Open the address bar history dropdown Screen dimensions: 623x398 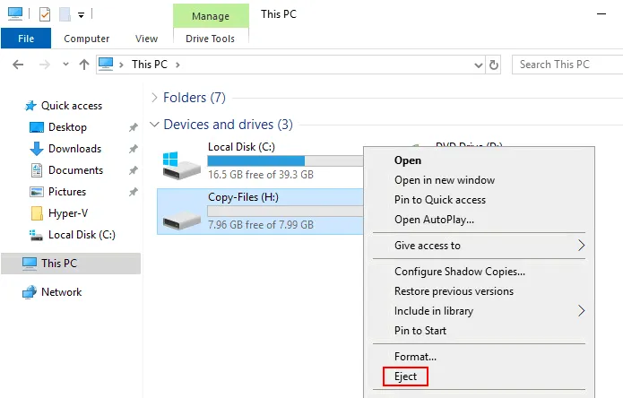point(476,65)
